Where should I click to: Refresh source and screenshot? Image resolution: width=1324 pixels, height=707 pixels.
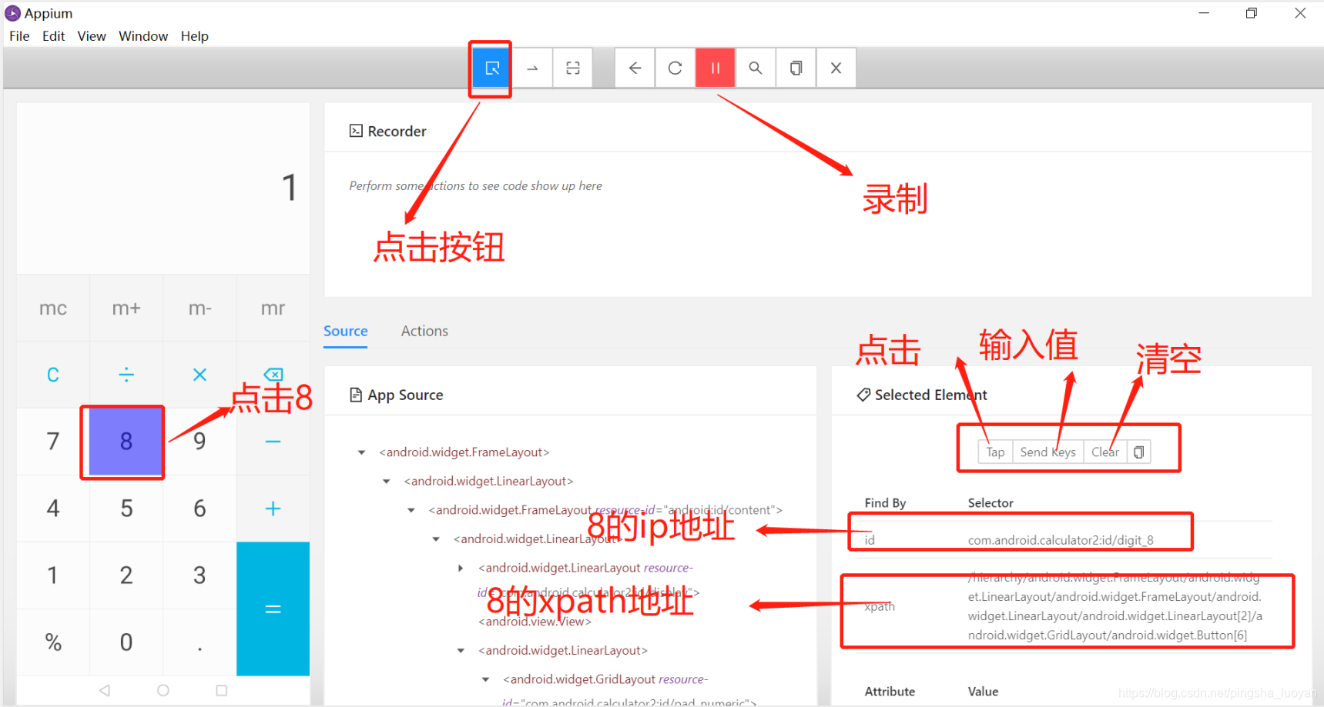(x=675, y=68)
